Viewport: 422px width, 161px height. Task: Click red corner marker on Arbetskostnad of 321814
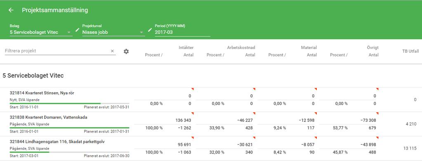click(254, 89)
